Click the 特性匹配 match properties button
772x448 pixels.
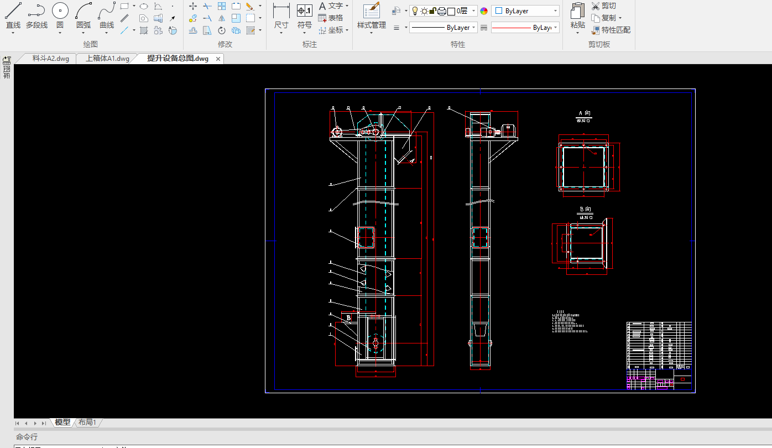pyautogui.click(x=611, y=30)
